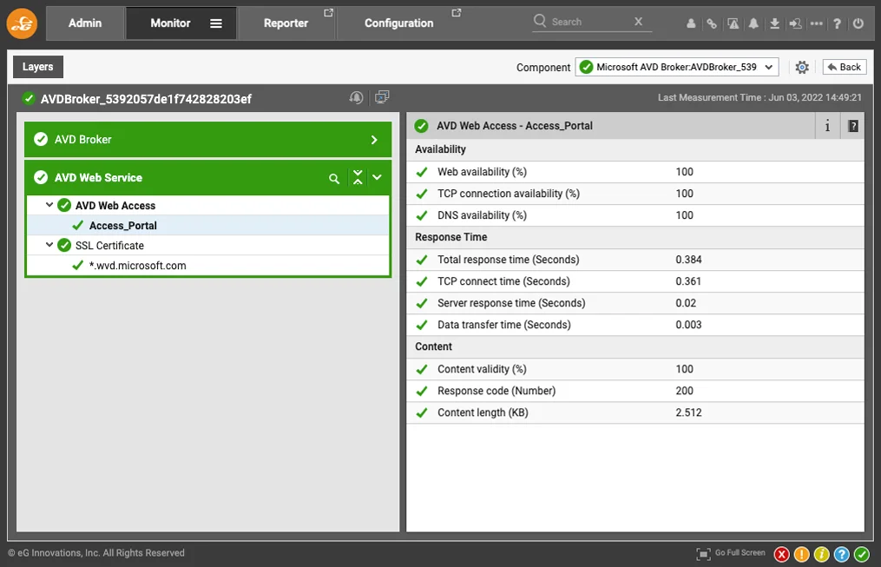881x567 pixels.
Task: Click the AVD Broker layer bar
Action: click(208, 139)
